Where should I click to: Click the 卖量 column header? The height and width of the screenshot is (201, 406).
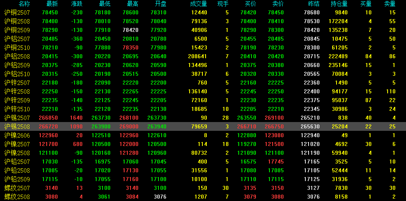(x=390, y=4)
